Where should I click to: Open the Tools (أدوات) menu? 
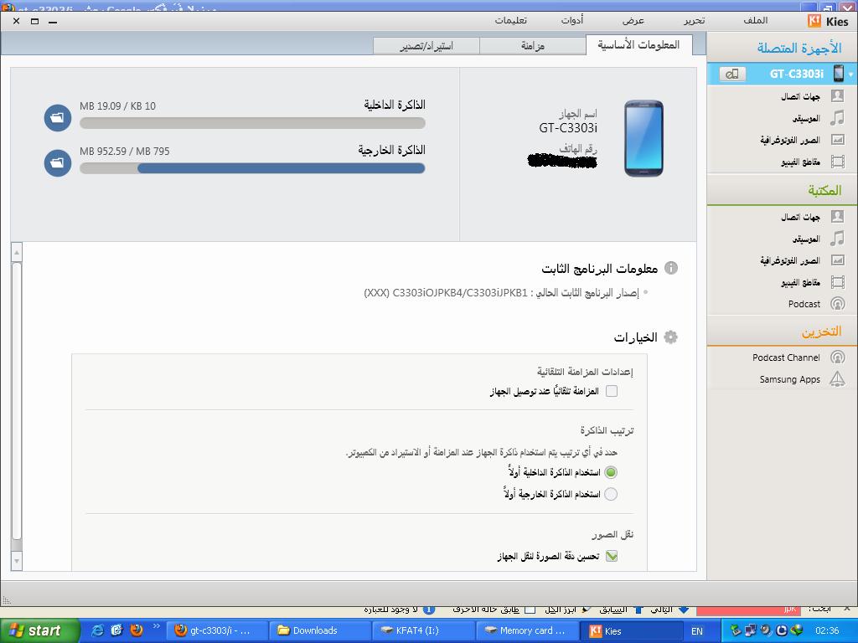[x=572, y=21]
